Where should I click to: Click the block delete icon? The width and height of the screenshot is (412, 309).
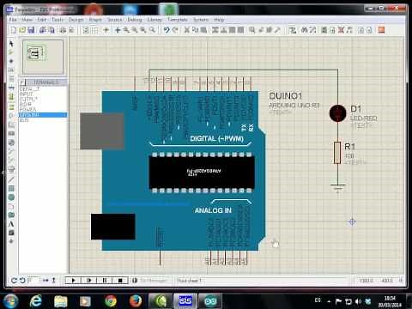point(241,30)
